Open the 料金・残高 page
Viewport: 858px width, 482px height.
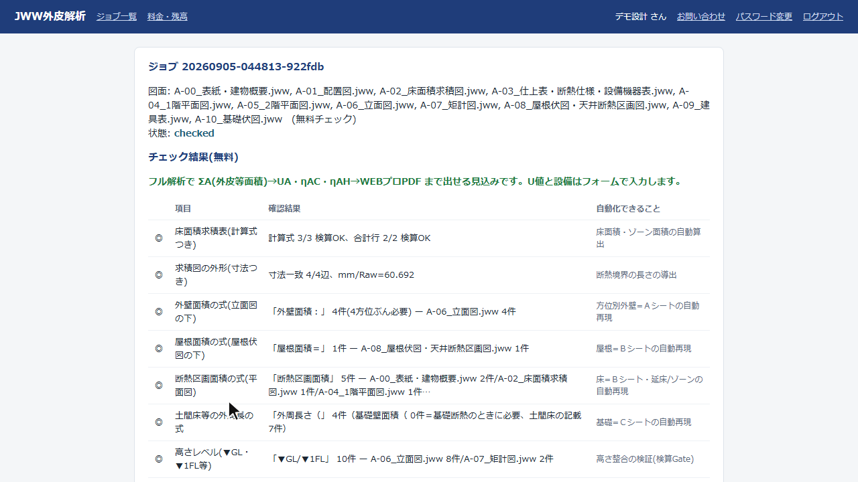click(168, 17)
